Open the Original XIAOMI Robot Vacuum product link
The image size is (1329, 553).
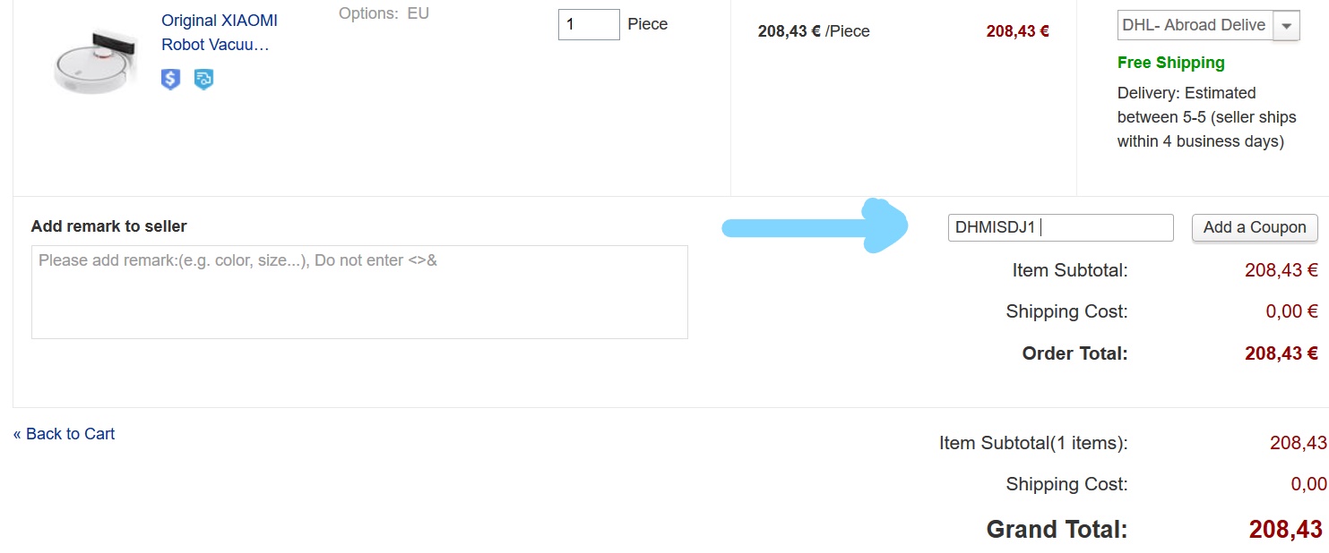click(x=219, y=32)
